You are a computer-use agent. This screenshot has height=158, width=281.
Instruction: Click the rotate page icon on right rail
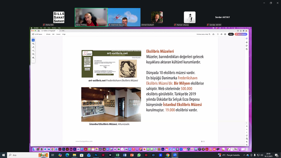(x=247, y=136)
